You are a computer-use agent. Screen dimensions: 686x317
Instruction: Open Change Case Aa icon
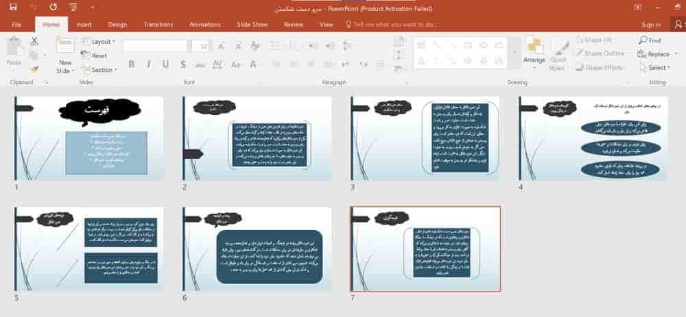(236, 64)
